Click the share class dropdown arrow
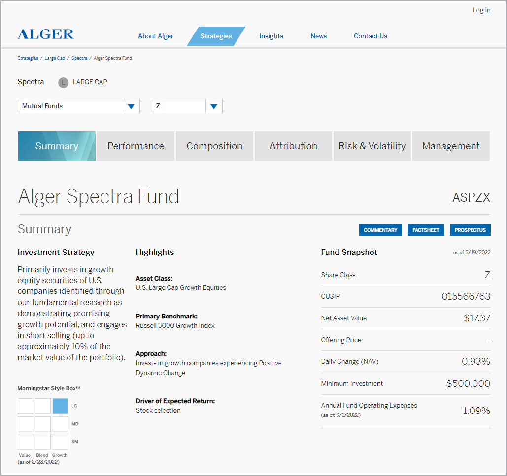Viewport: 507px width, 476px height. (213, 106)
